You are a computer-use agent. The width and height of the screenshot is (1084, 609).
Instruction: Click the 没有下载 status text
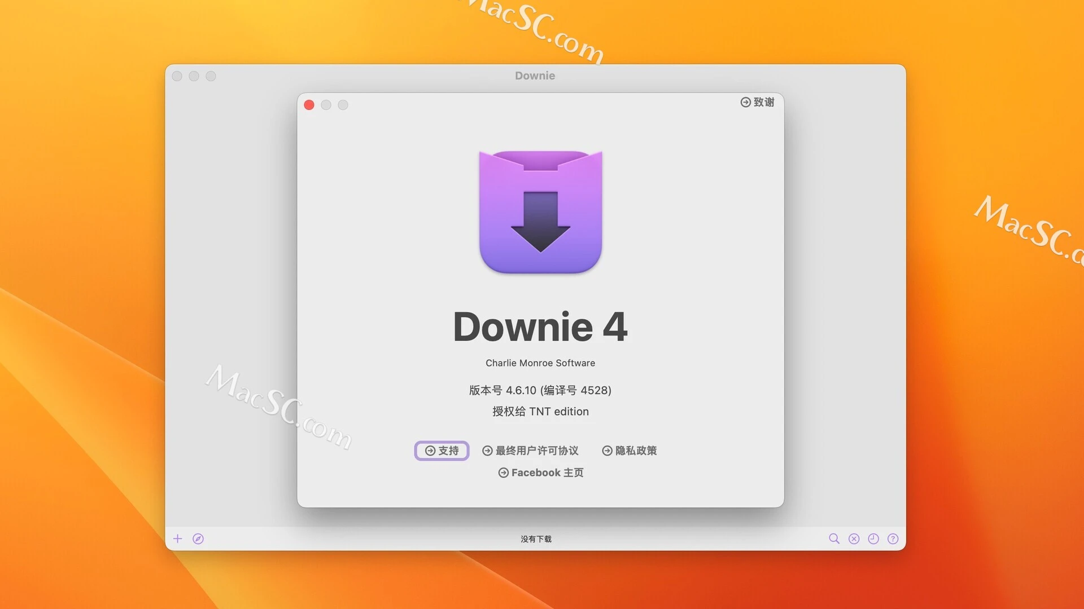tap(536, 539)
